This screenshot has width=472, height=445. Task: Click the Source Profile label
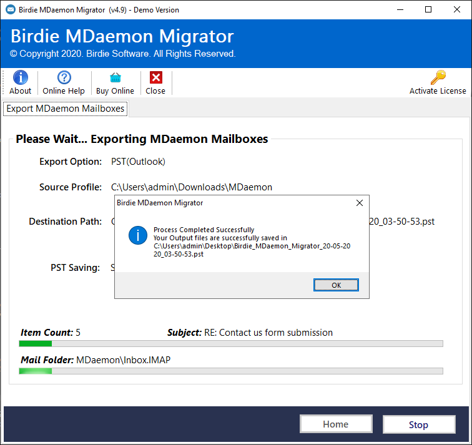tap(71, 187)
